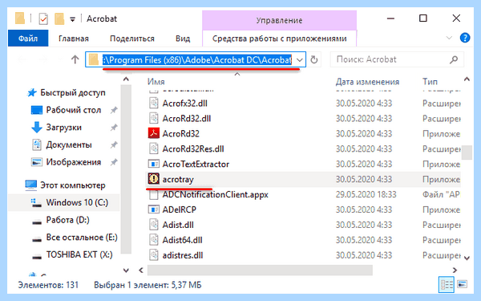
Task: Select the Adist.dll file
Action: point(178,225)
